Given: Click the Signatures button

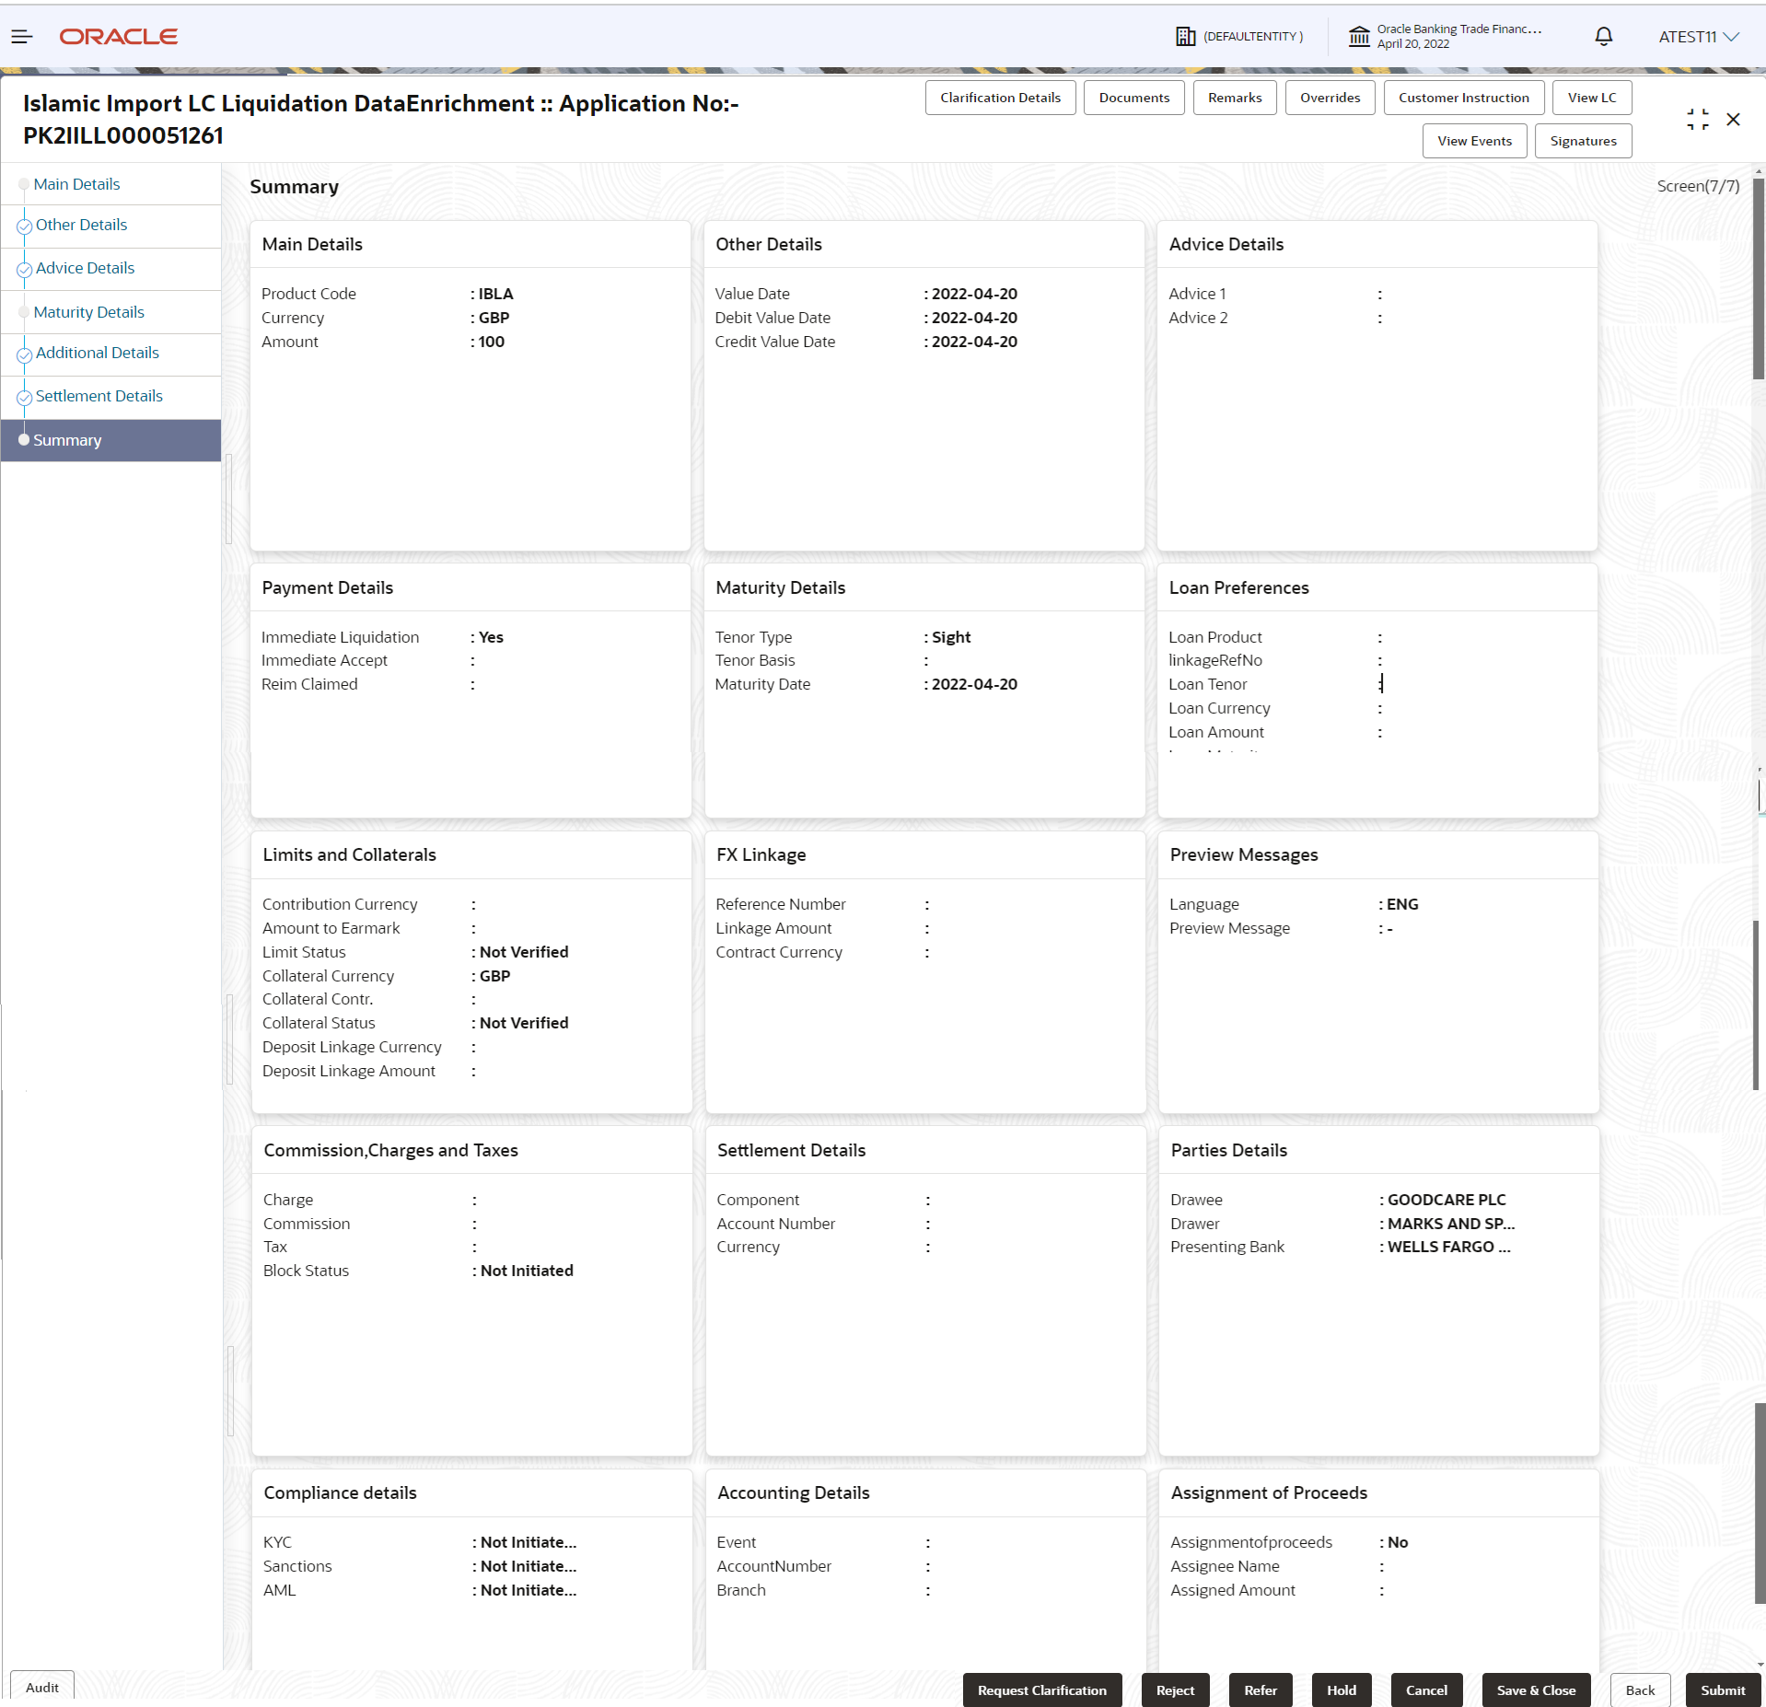Looking at the screenshot, I should (x=1583, y=141).
